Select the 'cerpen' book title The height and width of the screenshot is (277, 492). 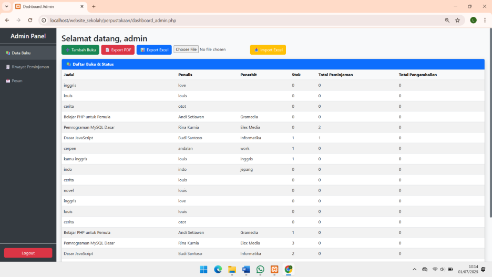[70, 148]
